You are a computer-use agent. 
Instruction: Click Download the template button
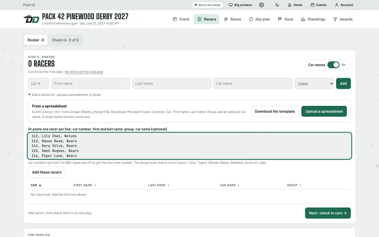click(x=275, y=111)
